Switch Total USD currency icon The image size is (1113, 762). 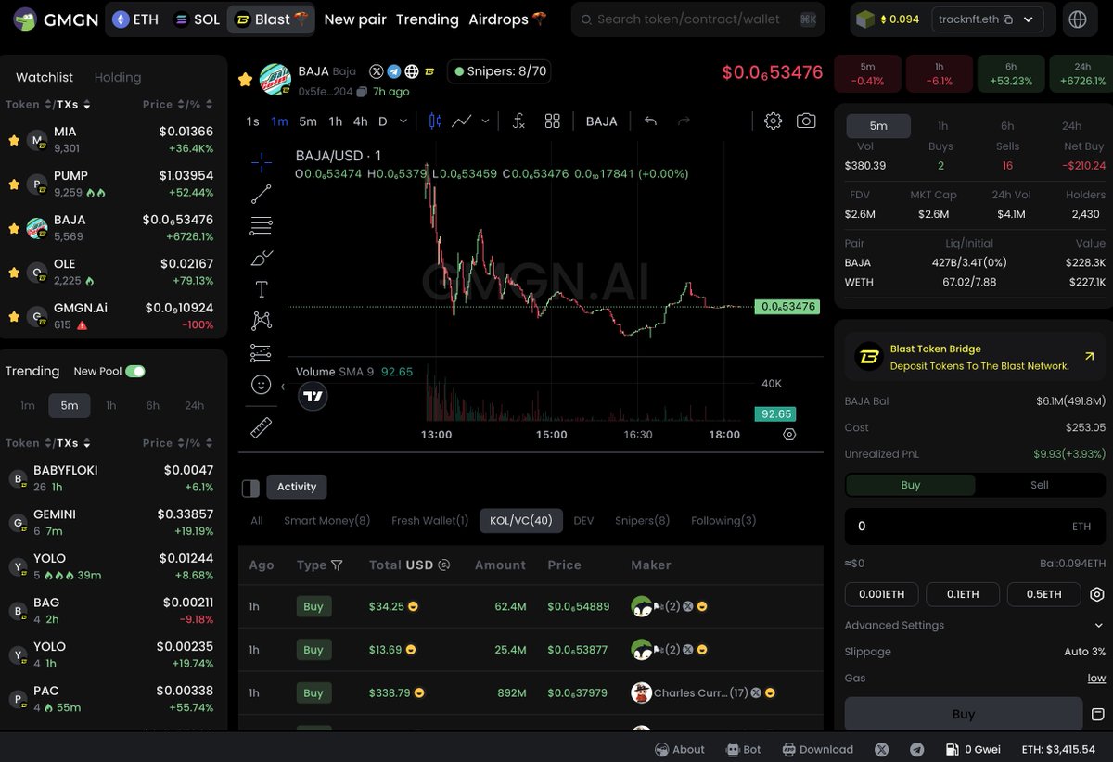pyautogui.click(x=444, y=565)
